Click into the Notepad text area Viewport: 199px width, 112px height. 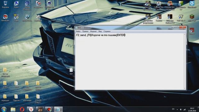click(x=129, y=61)
